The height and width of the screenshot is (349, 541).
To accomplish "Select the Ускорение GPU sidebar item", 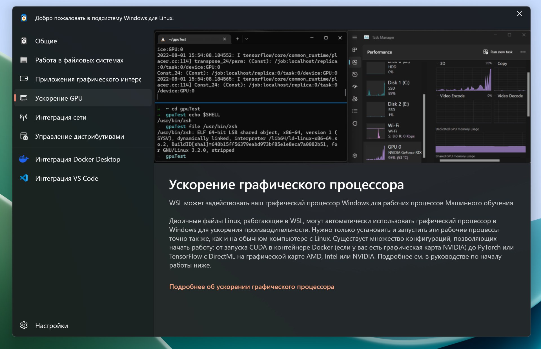I will [59, 98].
